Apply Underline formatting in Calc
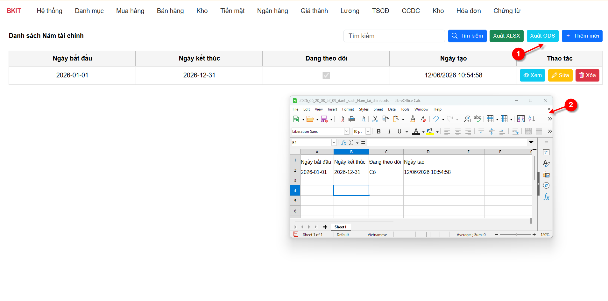This screenshot has height=301, width=608. tap(399, 132)
